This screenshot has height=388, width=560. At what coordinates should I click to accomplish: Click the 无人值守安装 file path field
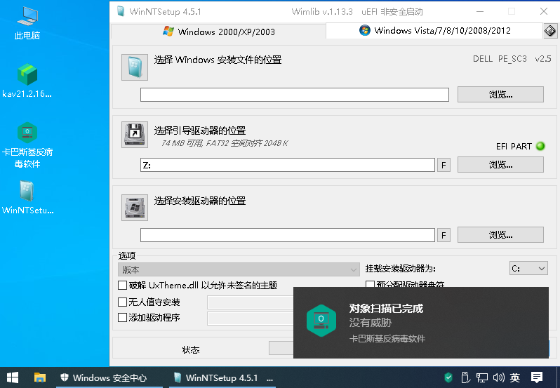tap(250, 302)
